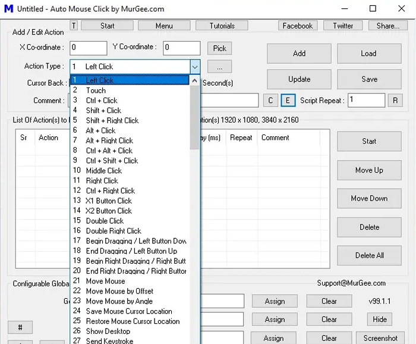Click the Delete button
Image resolution: width=416 pixels, height=344 pixels.
pyautogui.click(x=369, y=227)
